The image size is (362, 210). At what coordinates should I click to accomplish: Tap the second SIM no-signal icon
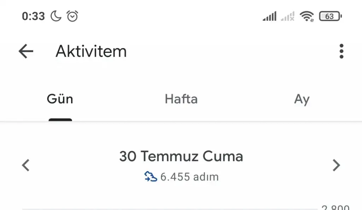(288, 16)
